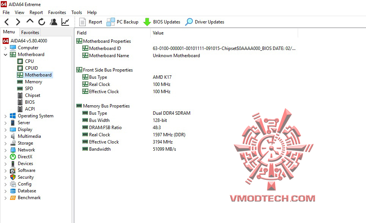Click the Benchmark orange icon
The height and width of the screenshot is (223, 366).
13,198
